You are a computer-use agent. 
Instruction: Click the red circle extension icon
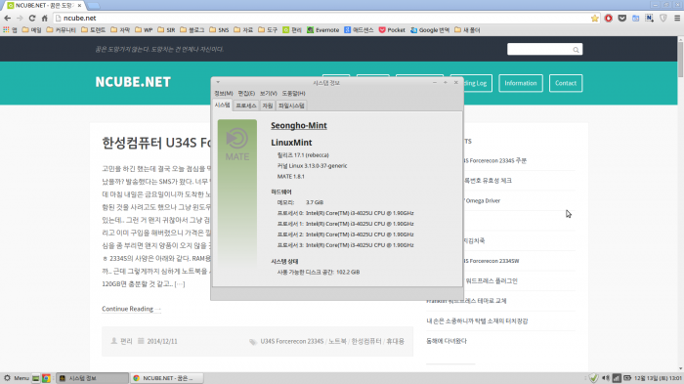click(609, 19)
